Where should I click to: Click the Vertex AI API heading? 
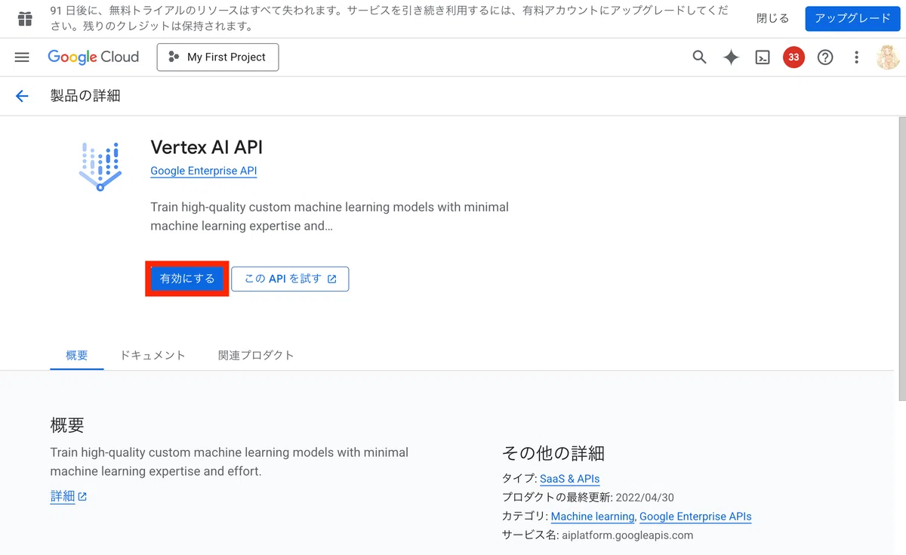point(207,146)
